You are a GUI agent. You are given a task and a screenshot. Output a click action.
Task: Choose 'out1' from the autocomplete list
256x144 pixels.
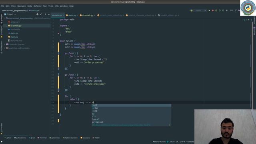coord(132,111)
